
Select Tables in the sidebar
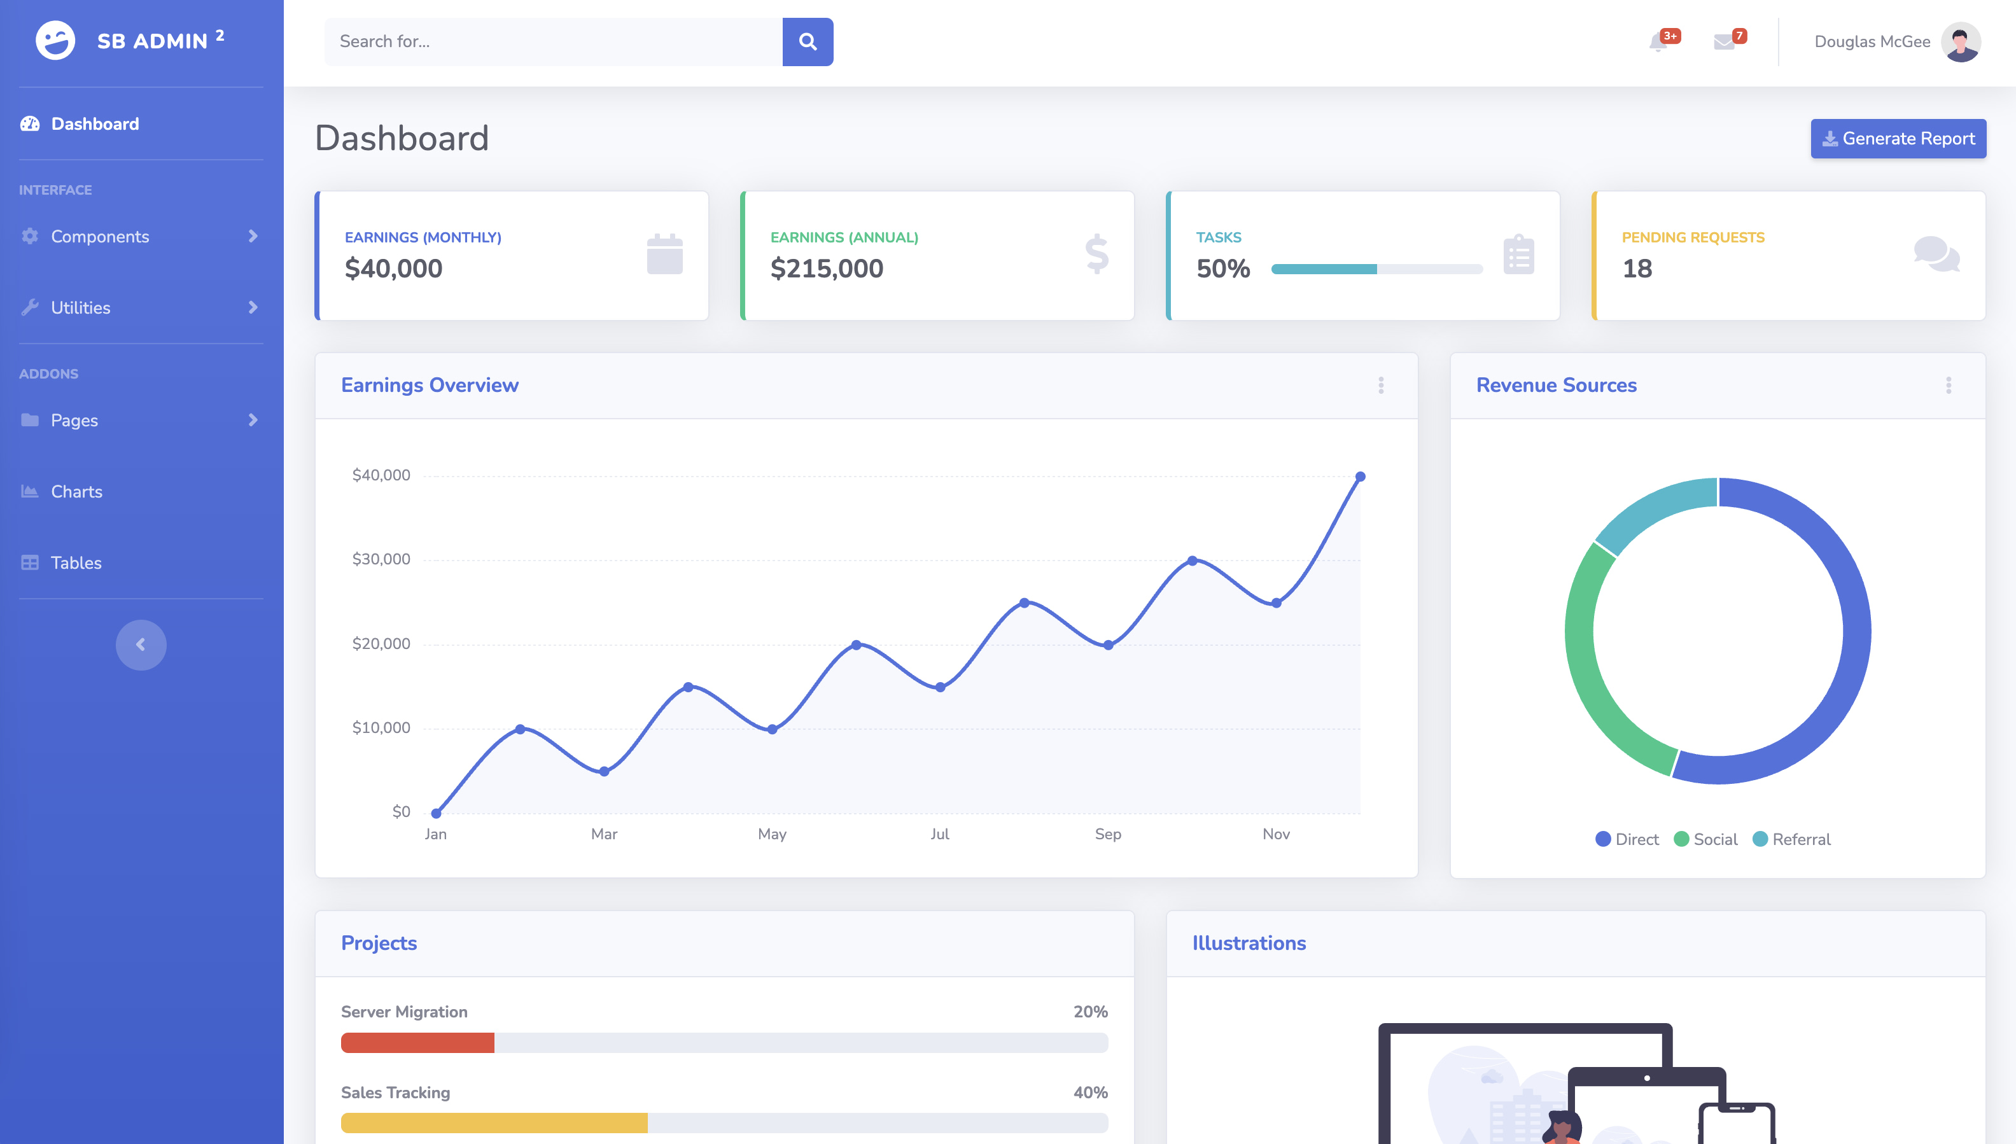76,562
